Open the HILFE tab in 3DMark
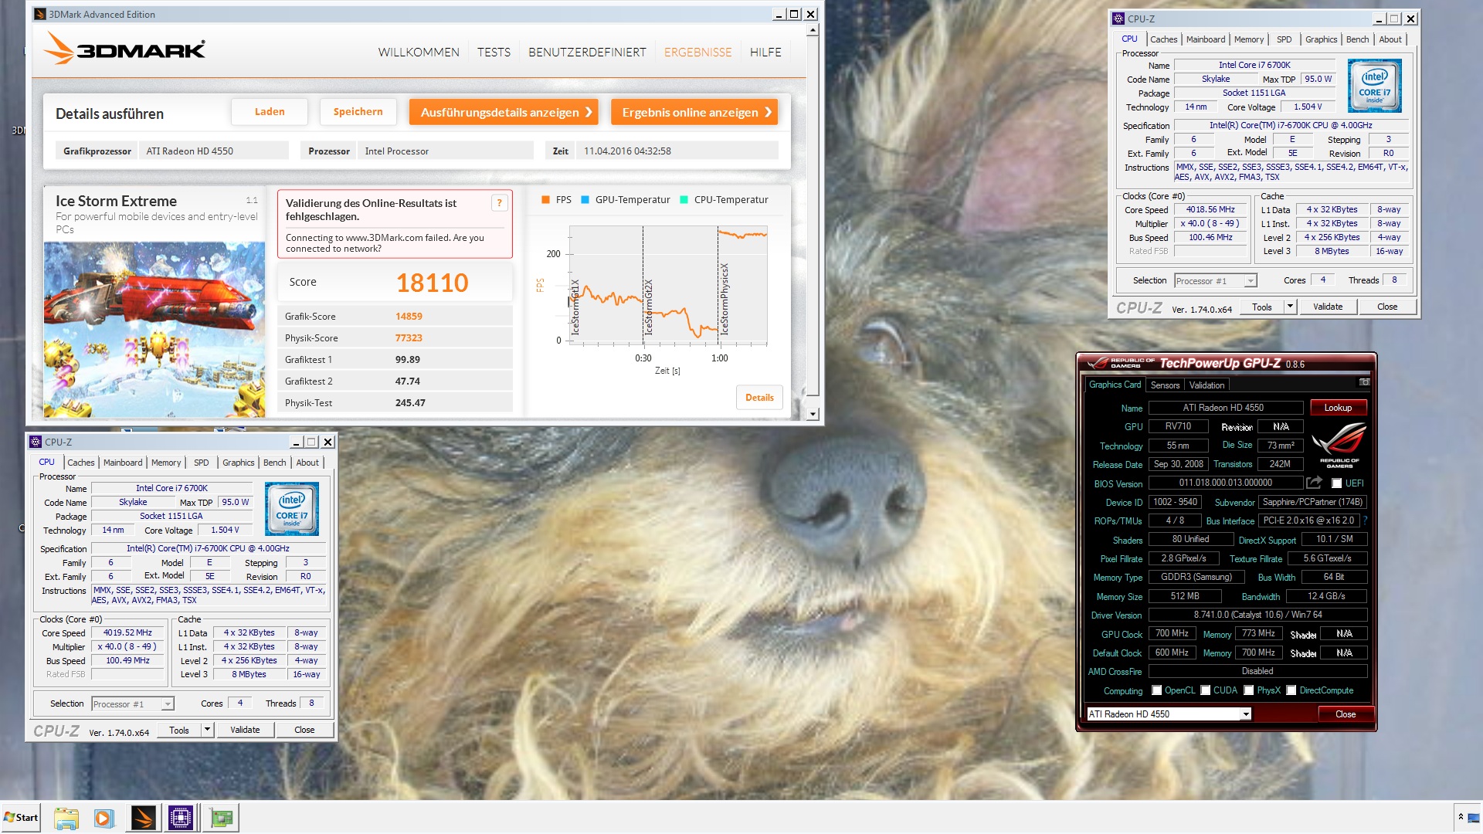The image size is (1483, 834). pyautogui.click(x=765, y=52)
